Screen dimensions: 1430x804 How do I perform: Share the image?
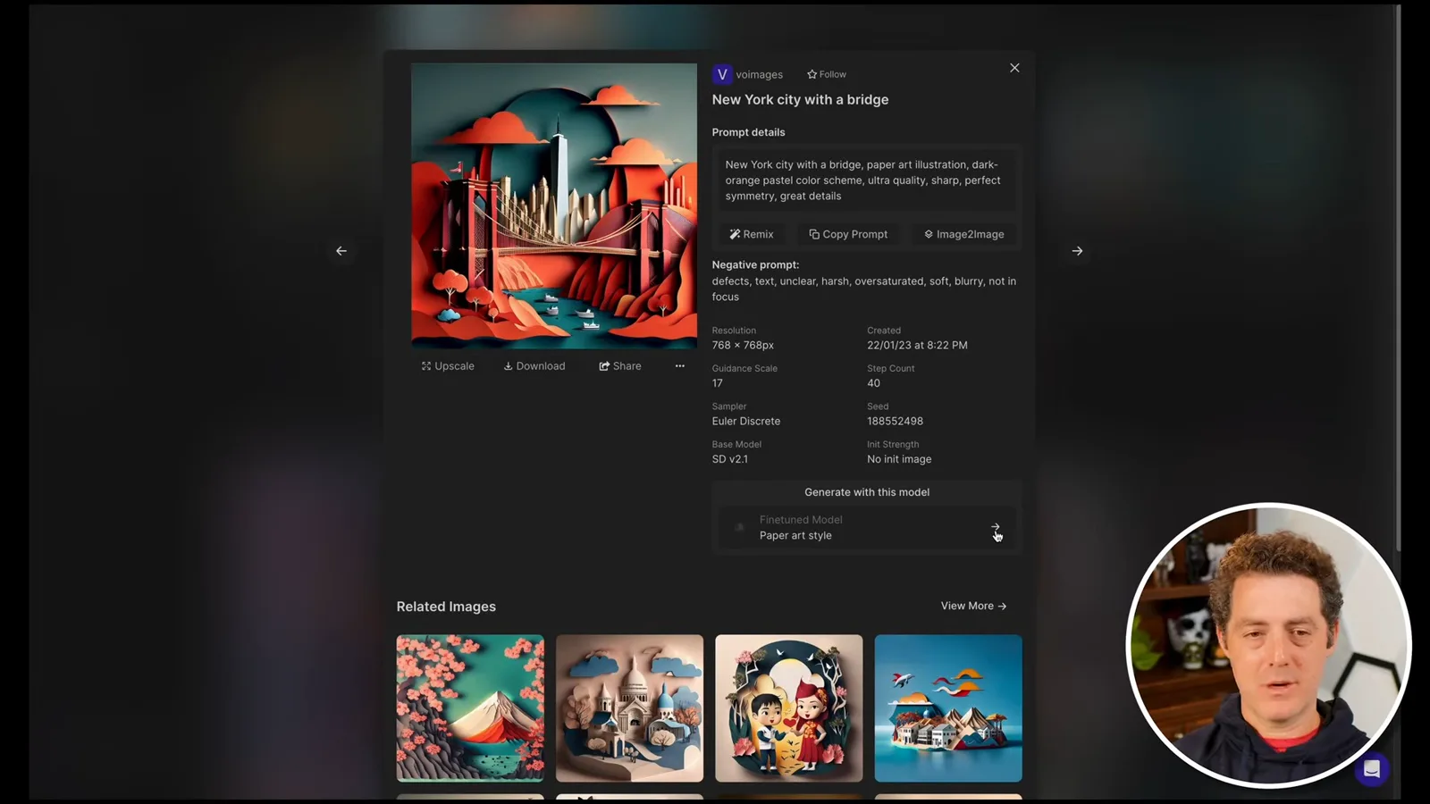point(620,366)
